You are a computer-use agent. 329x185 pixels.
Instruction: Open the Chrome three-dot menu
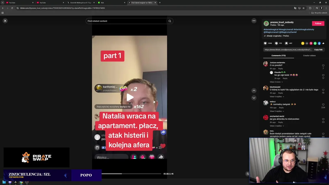pos(326,8)
